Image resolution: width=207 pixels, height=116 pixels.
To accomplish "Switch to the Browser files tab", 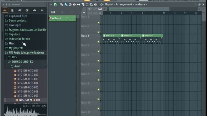I will [12, 10].
